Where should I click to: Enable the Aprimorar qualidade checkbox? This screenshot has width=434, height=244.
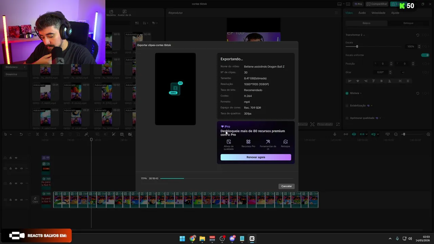coord(347,118)
